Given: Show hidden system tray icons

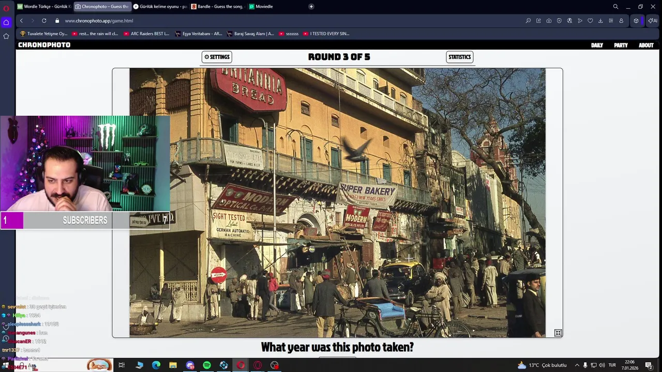Looking at the screenshot, I should coord(577,365).
